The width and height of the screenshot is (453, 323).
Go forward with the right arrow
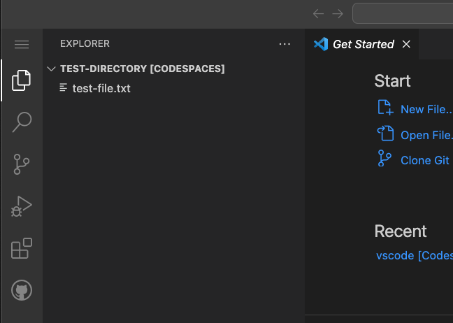(338, 13)
